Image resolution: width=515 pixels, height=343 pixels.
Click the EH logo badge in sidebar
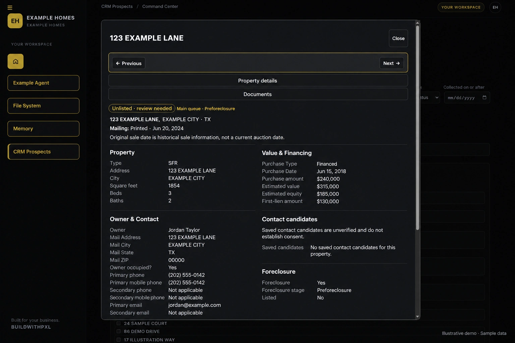tap(15, 21)
